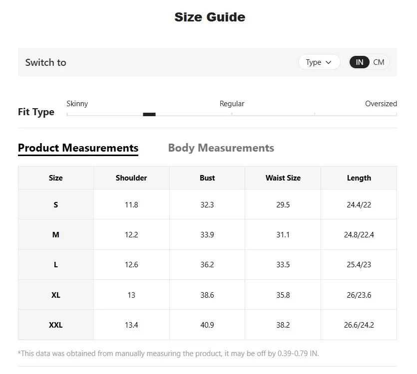Click the black Fit Type slider marker

click(x=149, y=114)
